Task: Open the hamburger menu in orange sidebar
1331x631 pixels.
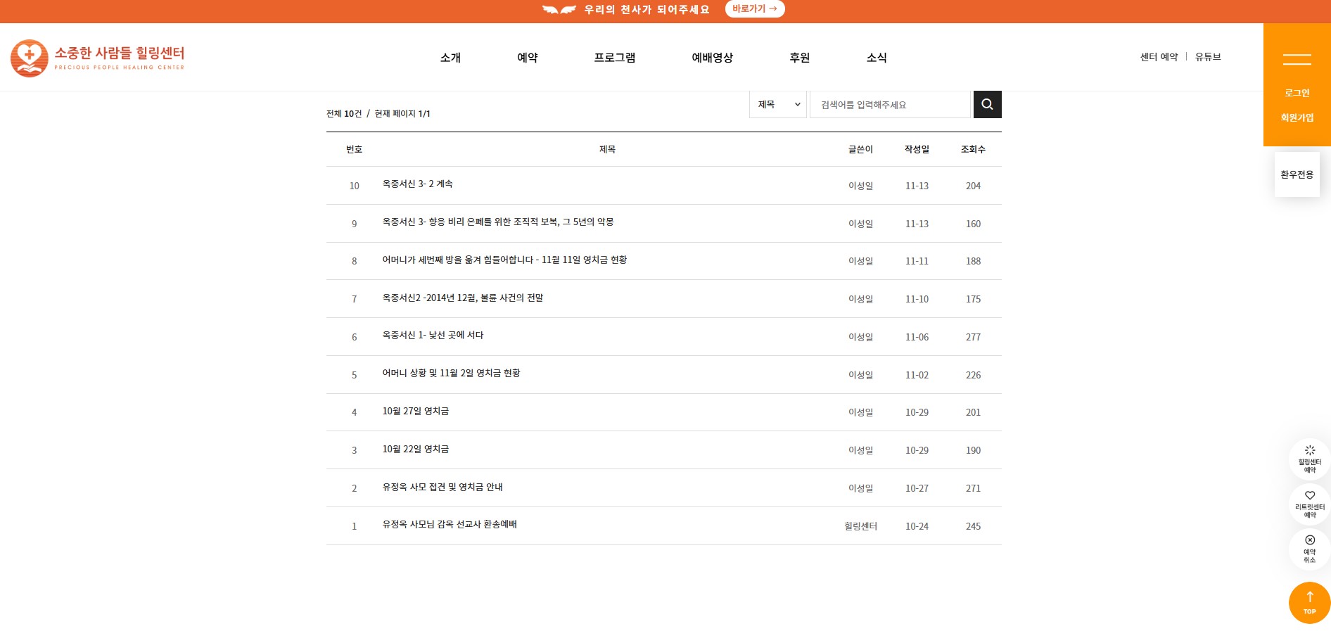Action: tap(1297, 59)
